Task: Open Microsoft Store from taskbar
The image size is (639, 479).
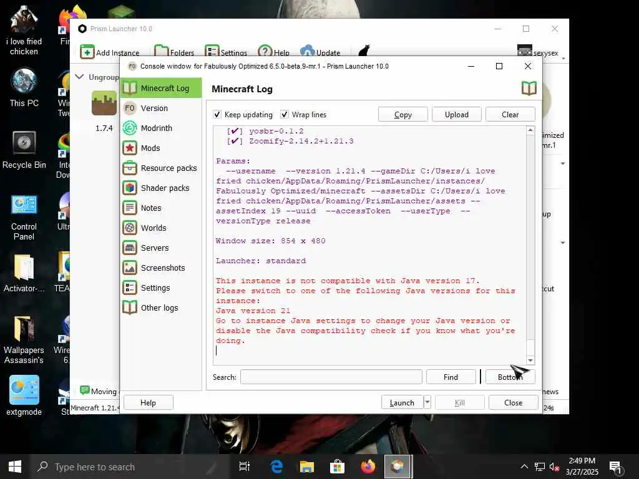Action: tap(337, 467)
